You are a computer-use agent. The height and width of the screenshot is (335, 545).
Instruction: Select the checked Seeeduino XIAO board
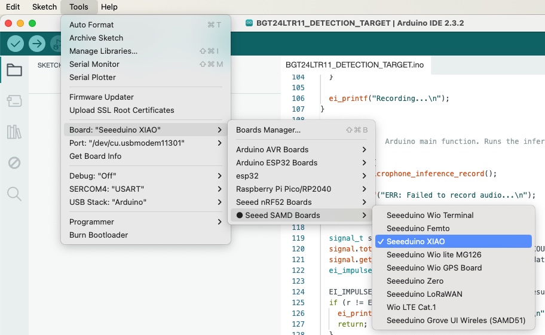point(453,242)
